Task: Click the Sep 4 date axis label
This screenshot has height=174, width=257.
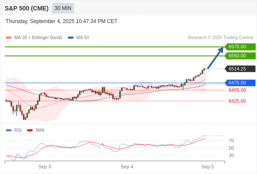Action: click(127, 167)
